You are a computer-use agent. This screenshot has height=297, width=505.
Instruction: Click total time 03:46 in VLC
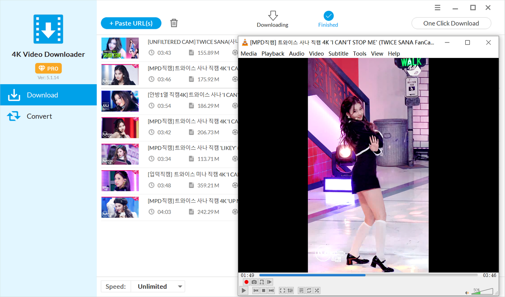click(489, 275)
